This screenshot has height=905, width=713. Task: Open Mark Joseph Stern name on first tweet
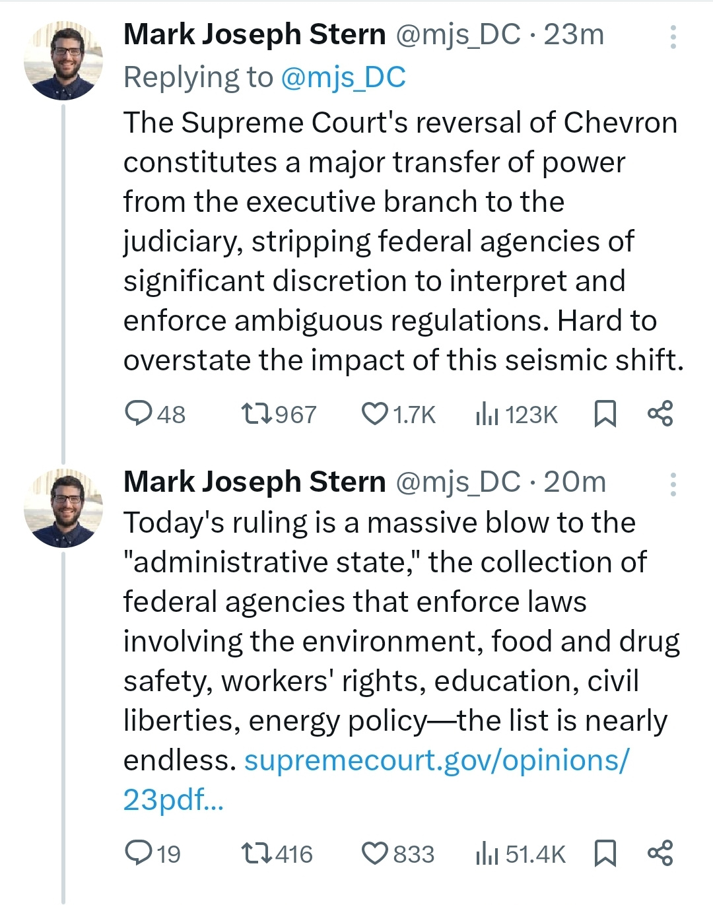(x=254, y=34)
